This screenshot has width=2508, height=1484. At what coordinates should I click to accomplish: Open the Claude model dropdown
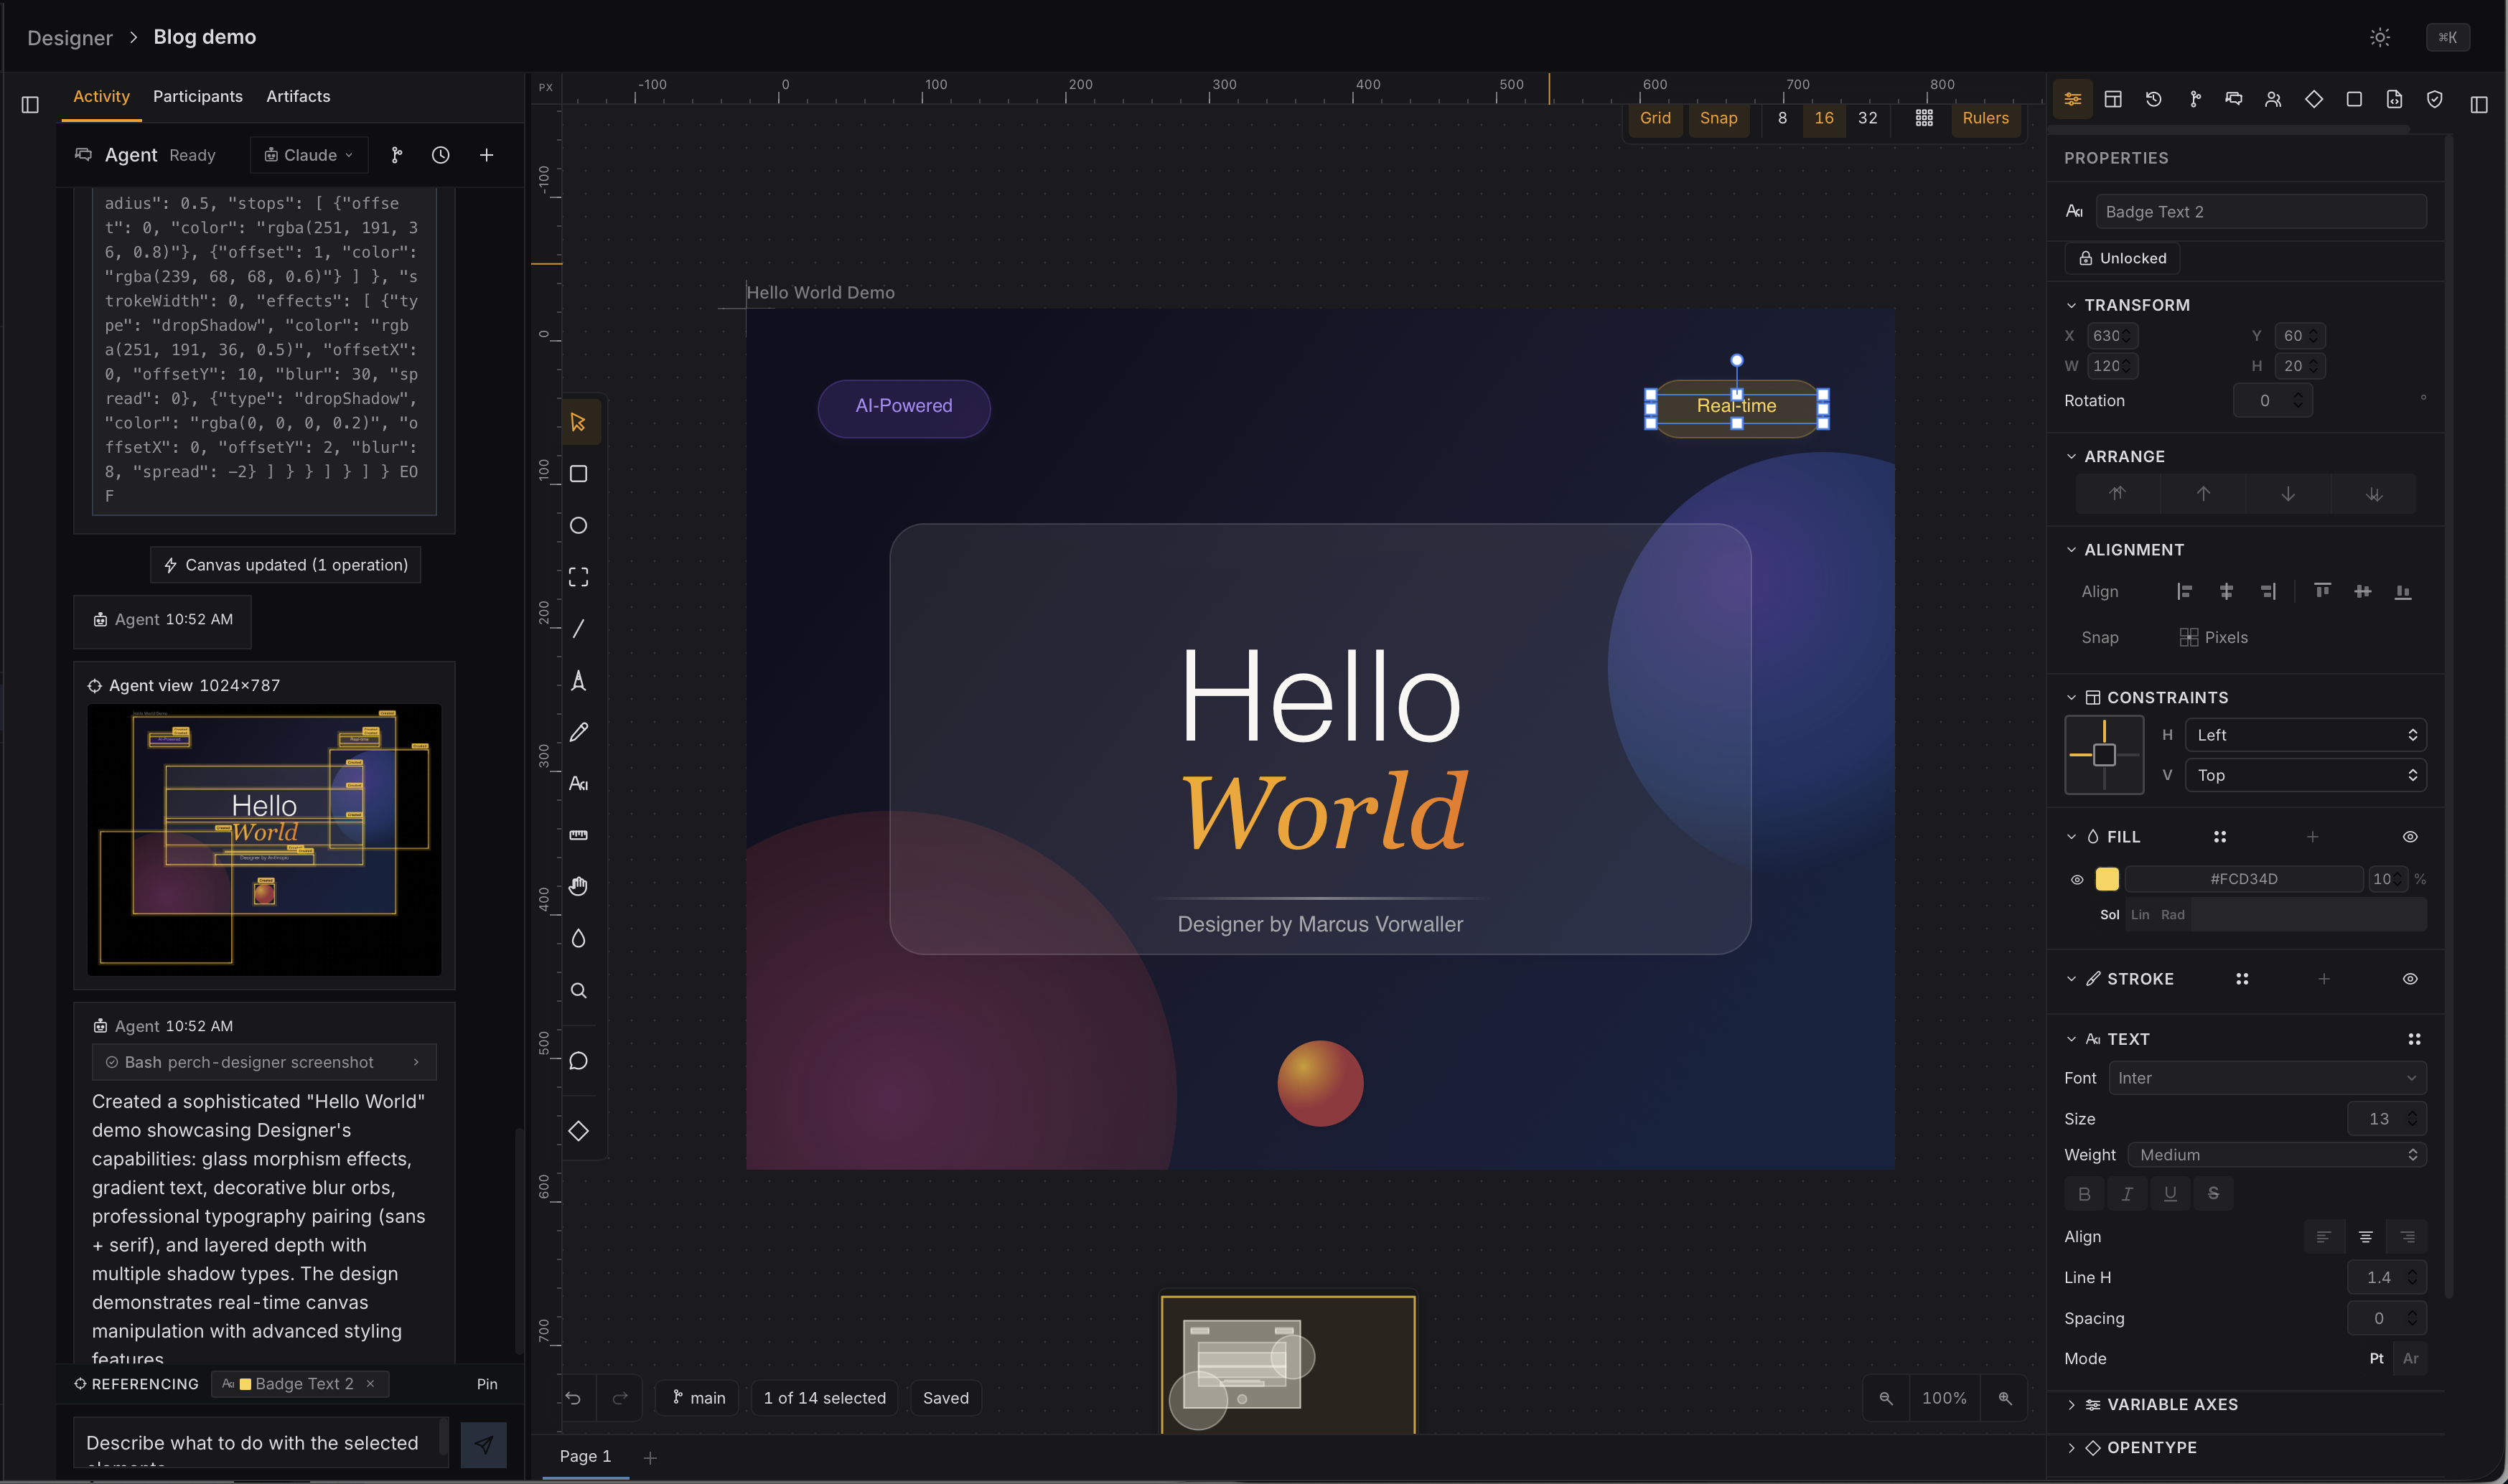click(309, 155)
